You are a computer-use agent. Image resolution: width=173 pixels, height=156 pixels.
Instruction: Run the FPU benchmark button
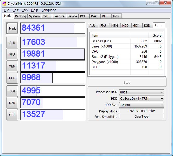click(12, 55)
